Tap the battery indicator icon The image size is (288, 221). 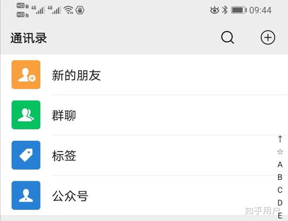point(239,10)
